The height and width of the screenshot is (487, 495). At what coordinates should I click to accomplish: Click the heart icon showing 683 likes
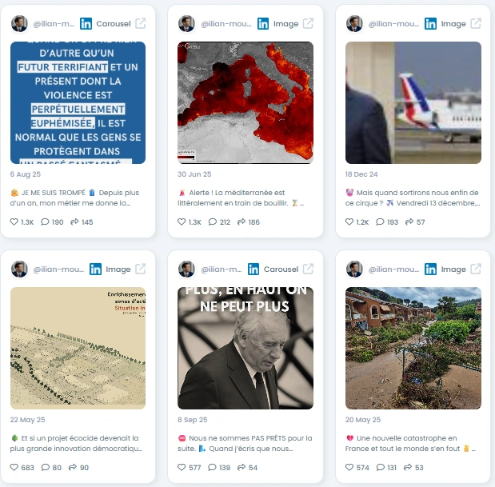(14, 467)
